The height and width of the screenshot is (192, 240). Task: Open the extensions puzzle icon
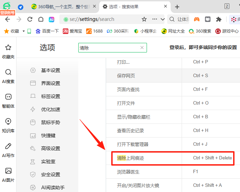[x=219, y=19]
